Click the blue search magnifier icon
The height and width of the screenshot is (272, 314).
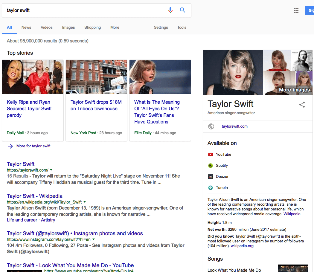[x=182, y=10]
